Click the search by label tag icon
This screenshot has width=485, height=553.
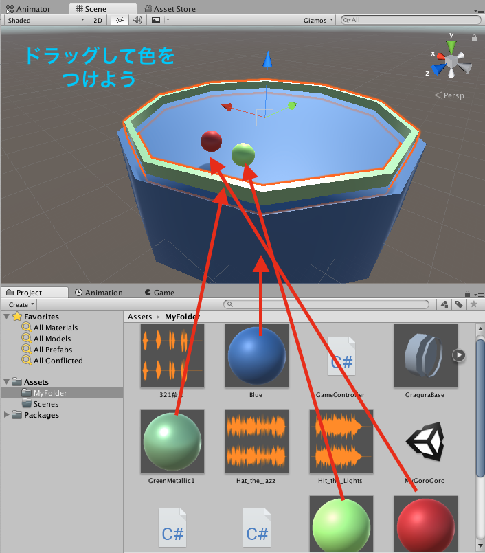click(x=459, y=304)
